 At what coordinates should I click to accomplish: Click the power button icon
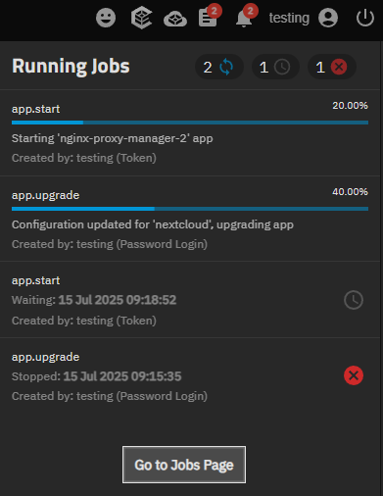pos(365,18)
